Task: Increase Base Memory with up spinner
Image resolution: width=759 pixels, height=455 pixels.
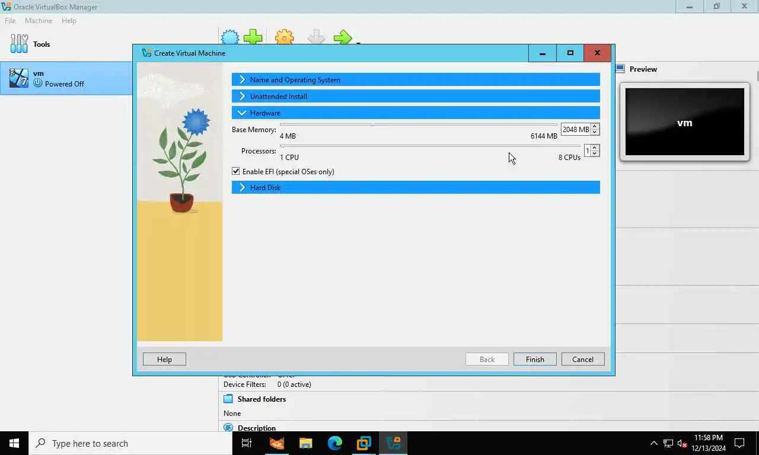Action: click(x=595, y=126)
